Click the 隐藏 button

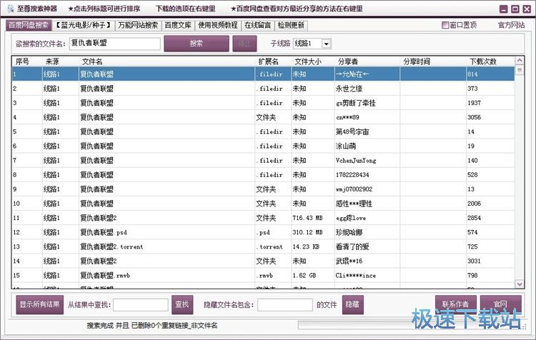[352, 304]
